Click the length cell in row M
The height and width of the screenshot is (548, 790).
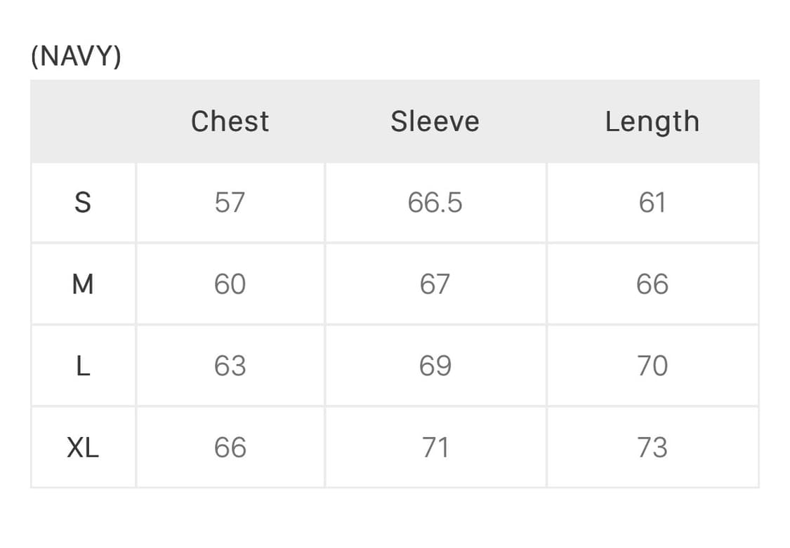click(x=652, y=284)
